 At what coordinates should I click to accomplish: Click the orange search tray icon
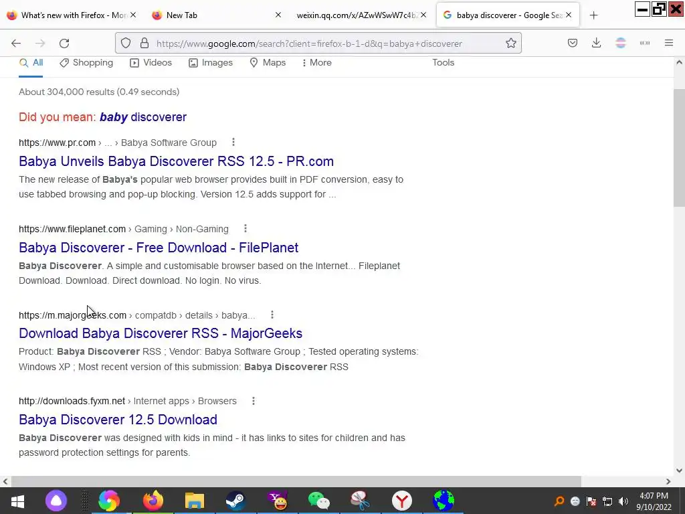(559, 501)
